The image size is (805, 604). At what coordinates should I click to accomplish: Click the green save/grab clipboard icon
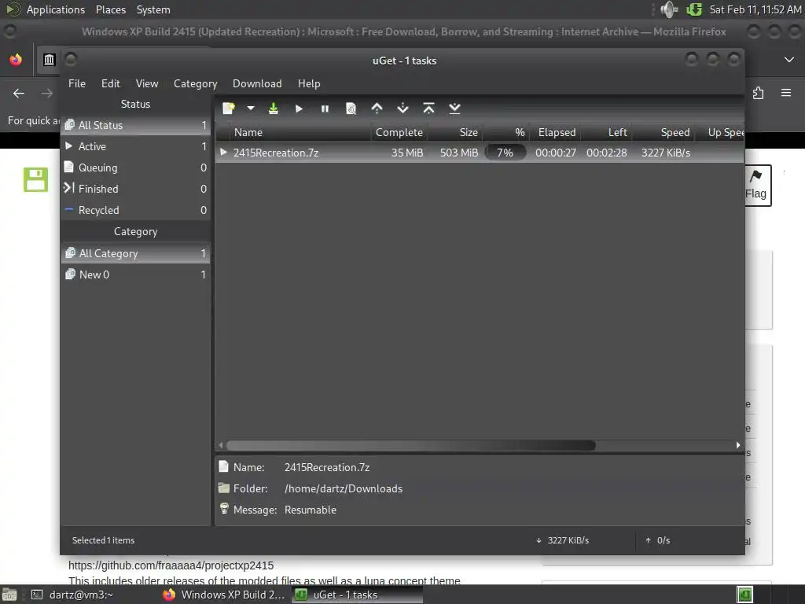click(x=273, y=109)
